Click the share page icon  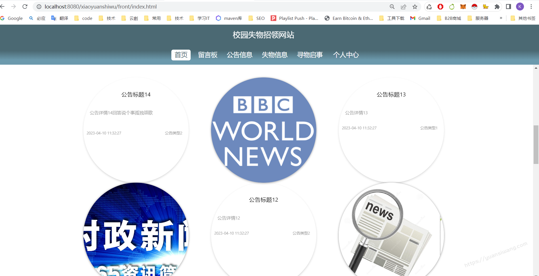(403, 7)
